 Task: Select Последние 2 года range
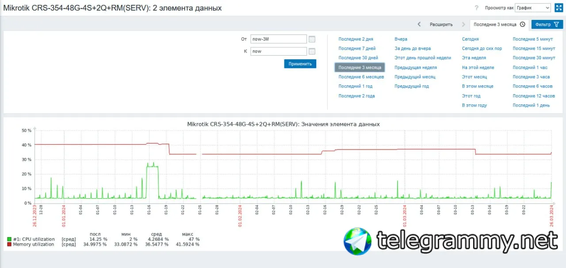(x=356, y=96)
